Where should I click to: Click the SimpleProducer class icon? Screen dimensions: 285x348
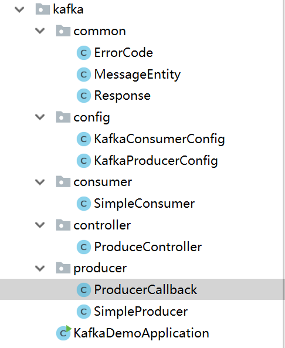coord(84,312)
